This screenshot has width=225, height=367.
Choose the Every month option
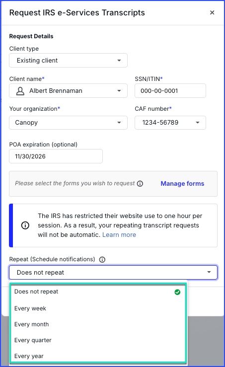98,324
